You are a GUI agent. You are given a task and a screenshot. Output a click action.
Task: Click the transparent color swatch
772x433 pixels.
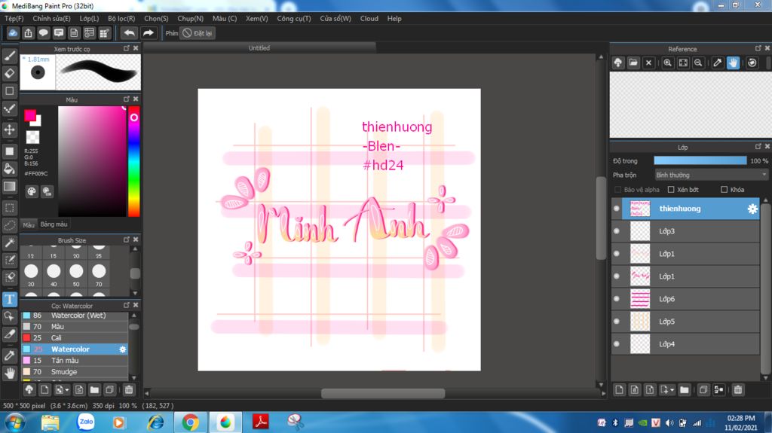coord(33,137)
